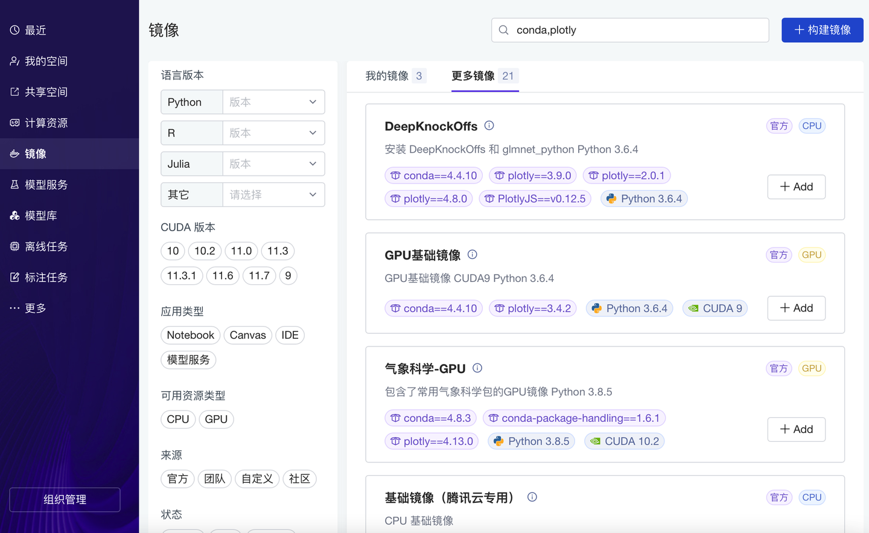869x533 pixels.
Task: Click the plotly==2.0.1 tag
Action: click(x=627, y=176)
